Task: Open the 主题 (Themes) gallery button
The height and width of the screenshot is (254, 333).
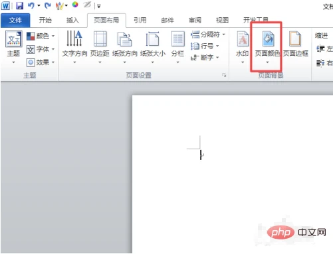Action: pyautogui.click(x=14, y=47)
